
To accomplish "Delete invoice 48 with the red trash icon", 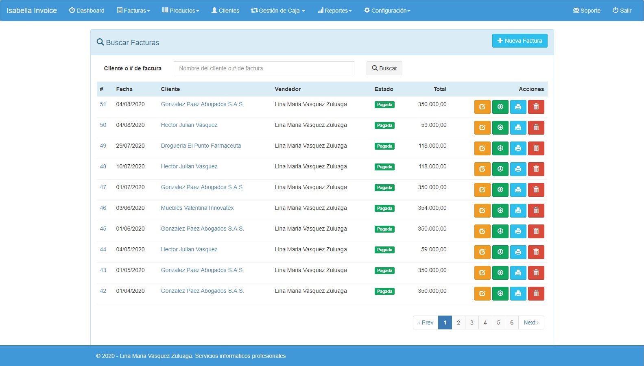I will coord(536,169).
